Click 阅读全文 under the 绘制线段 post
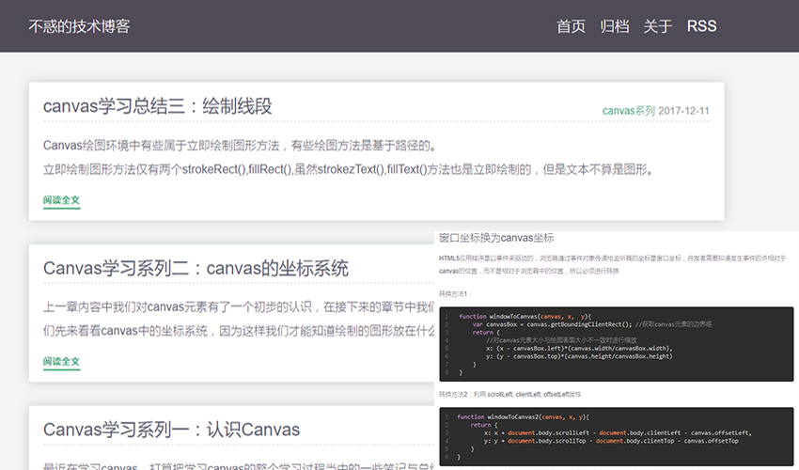Viewport: 799px width, 470px height. tap(61, 200)
